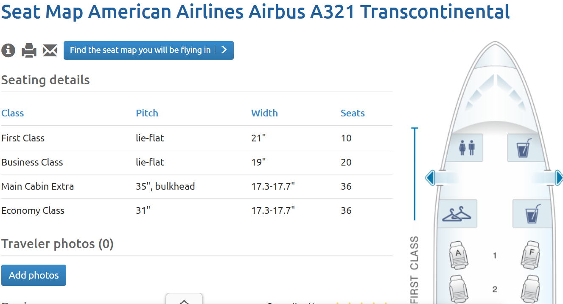Click the email envelope icon
563x304 pixels.
coord(50,50)
